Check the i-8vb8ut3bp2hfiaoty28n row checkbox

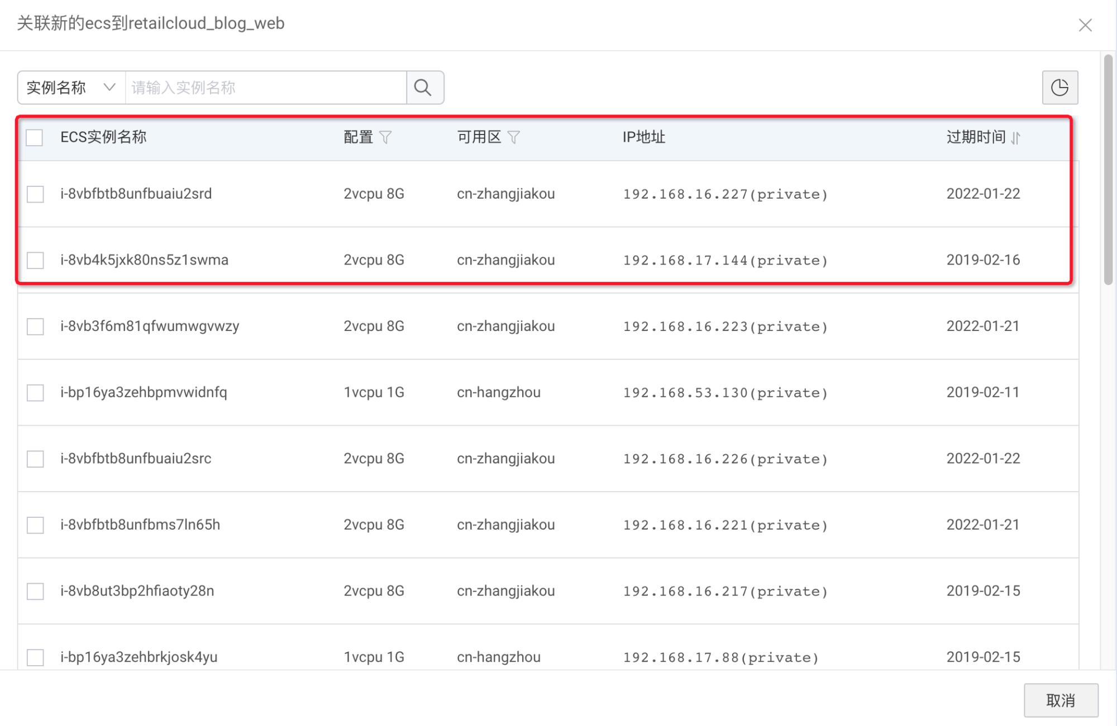pyautogui.click(x=35, y=591)
